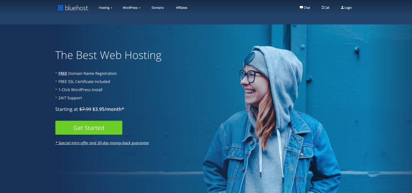
Task: Click the Bluehost grid logo icon
Action: 60,8
